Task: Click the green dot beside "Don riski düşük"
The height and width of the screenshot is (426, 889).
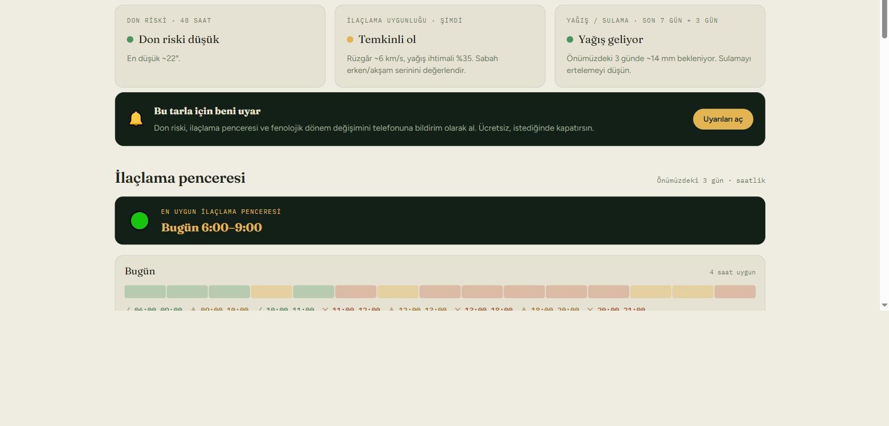Action: point(130,40)
